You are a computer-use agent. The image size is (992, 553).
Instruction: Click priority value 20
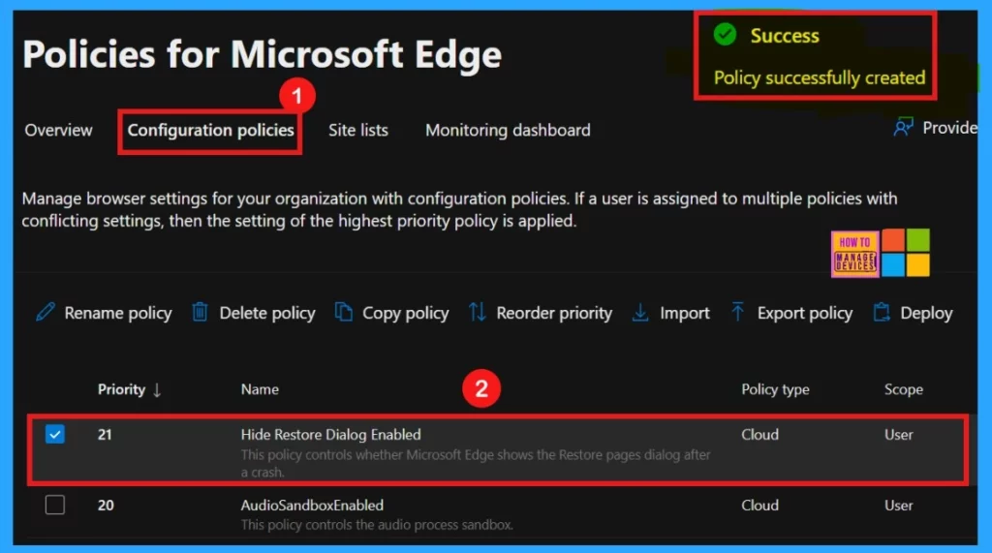pyautogui.click(x=106, y=505)
